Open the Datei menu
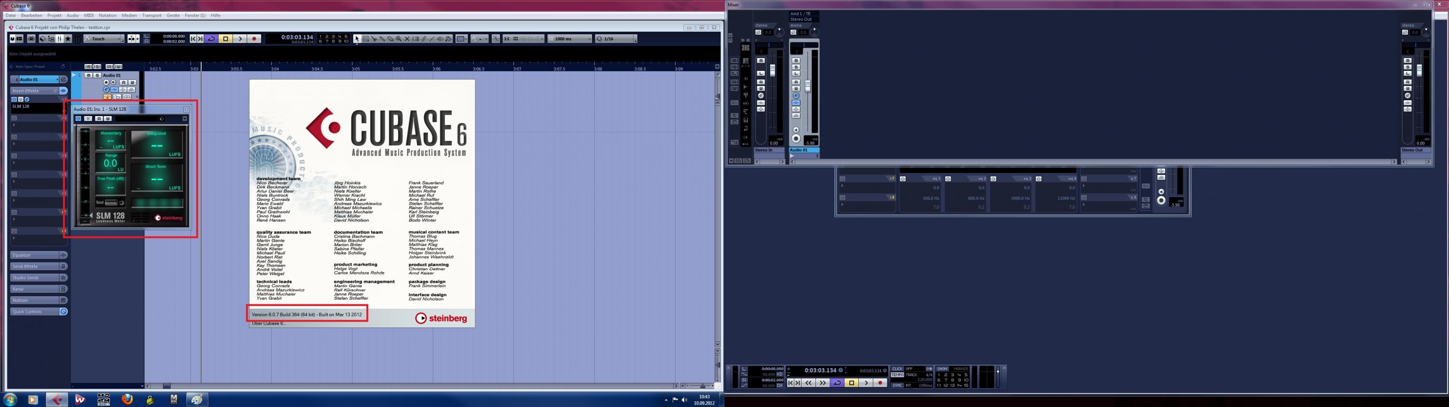 tap(11, 15)
